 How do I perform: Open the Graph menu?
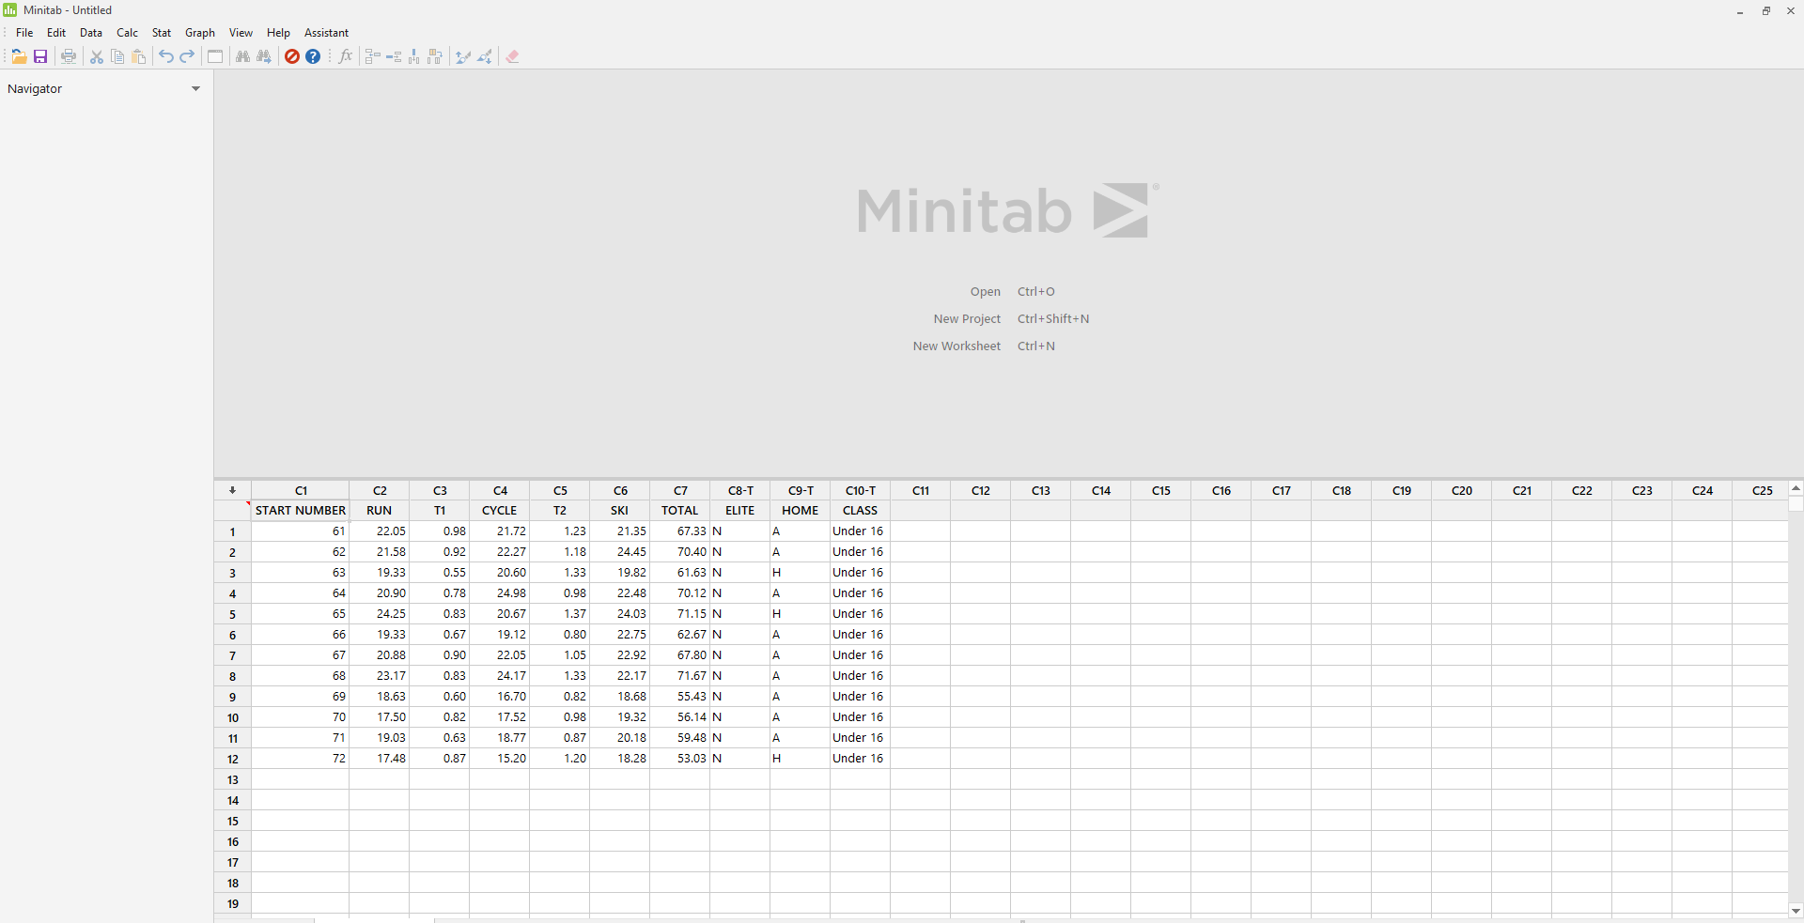pos(199,32)
